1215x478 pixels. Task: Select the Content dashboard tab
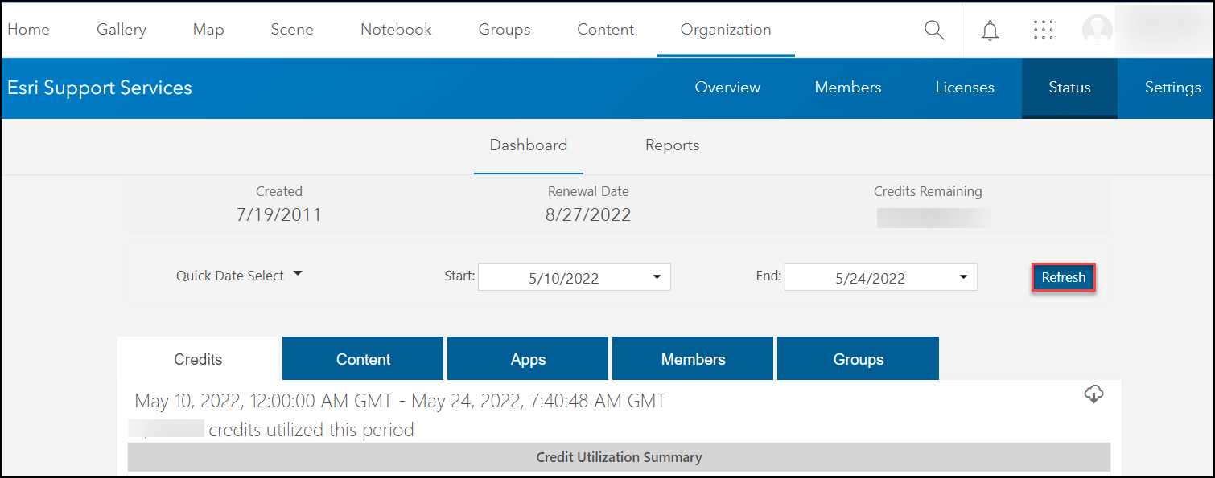(x=363, y=359)
